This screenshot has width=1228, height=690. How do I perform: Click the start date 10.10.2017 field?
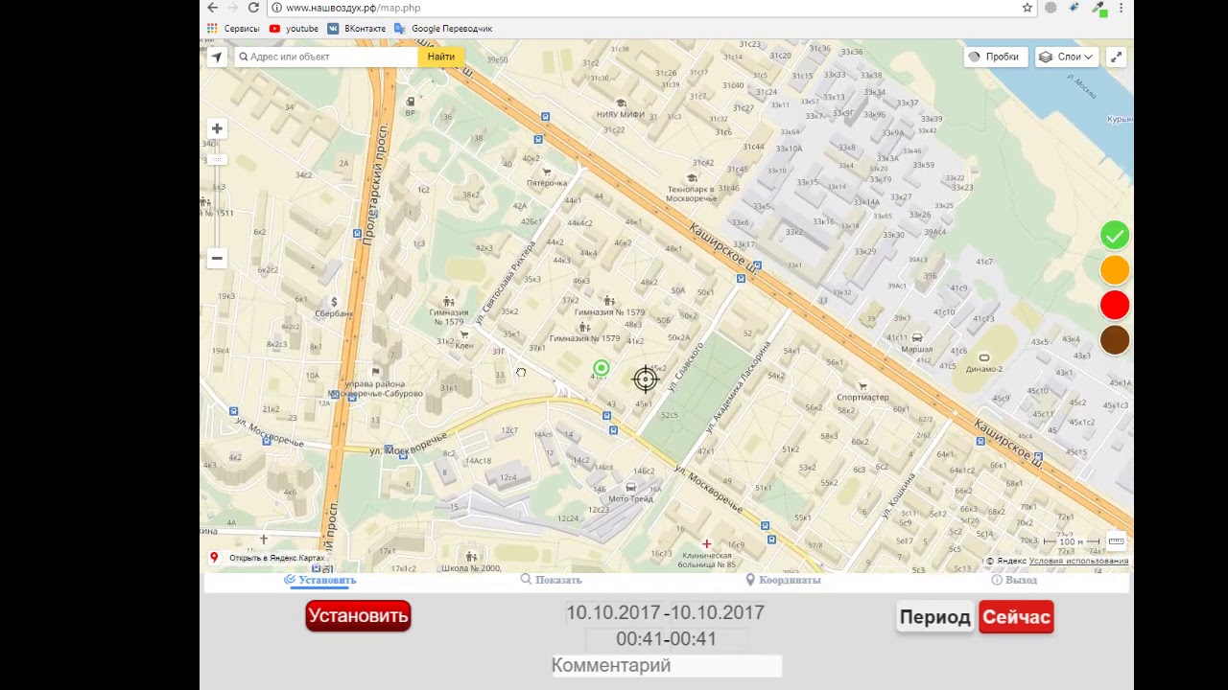[614, 612]
